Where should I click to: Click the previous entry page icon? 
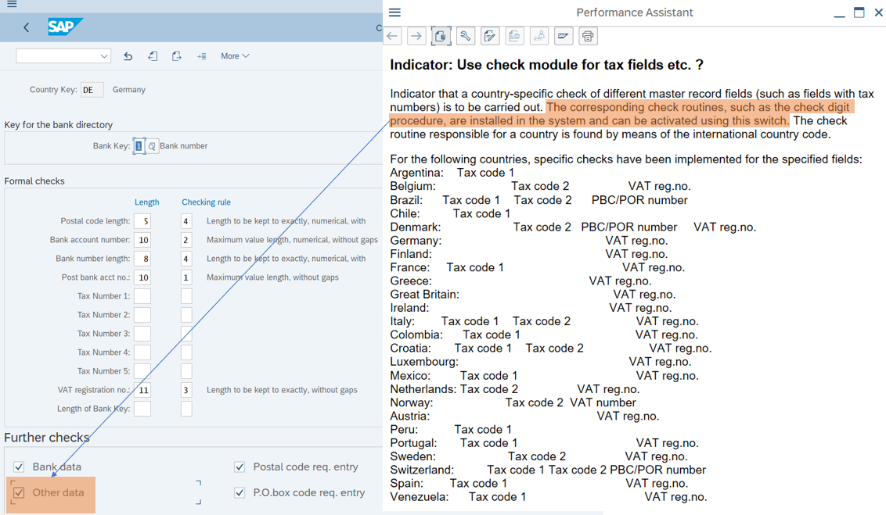pyautogui.click(x=153, y=56)
